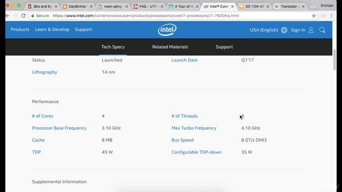Click the Q1'17 value
The height and width of the screenshot is (192, 342).
(x=248, y=60)
